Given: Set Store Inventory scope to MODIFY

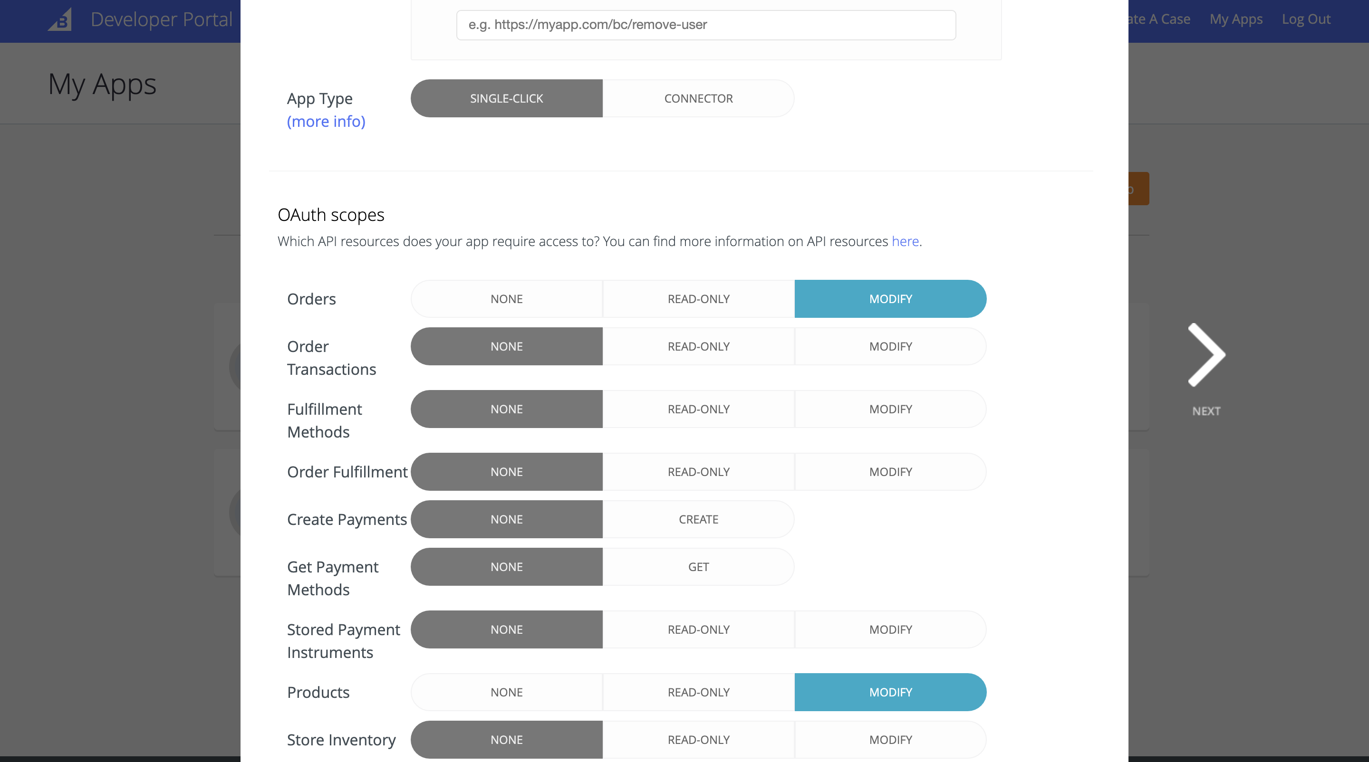Looking at the screenshot, I should (x=890, y=739).
